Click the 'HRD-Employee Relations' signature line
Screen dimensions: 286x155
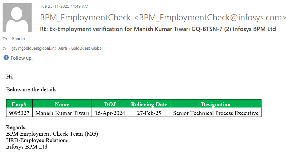click(37, 140)
